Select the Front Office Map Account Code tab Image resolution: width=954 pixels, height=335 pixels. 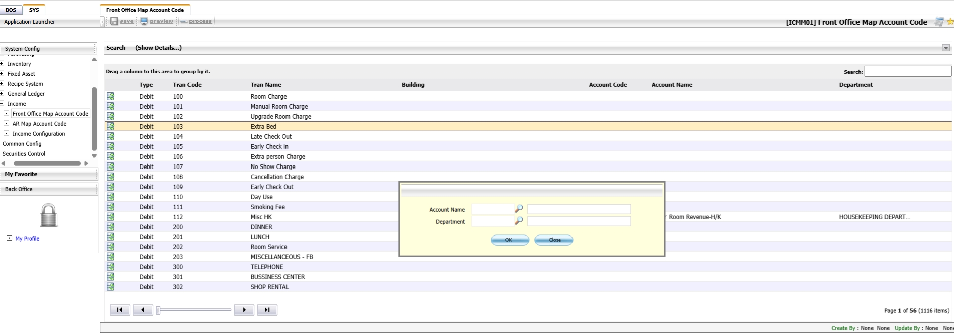click(145, 10)
